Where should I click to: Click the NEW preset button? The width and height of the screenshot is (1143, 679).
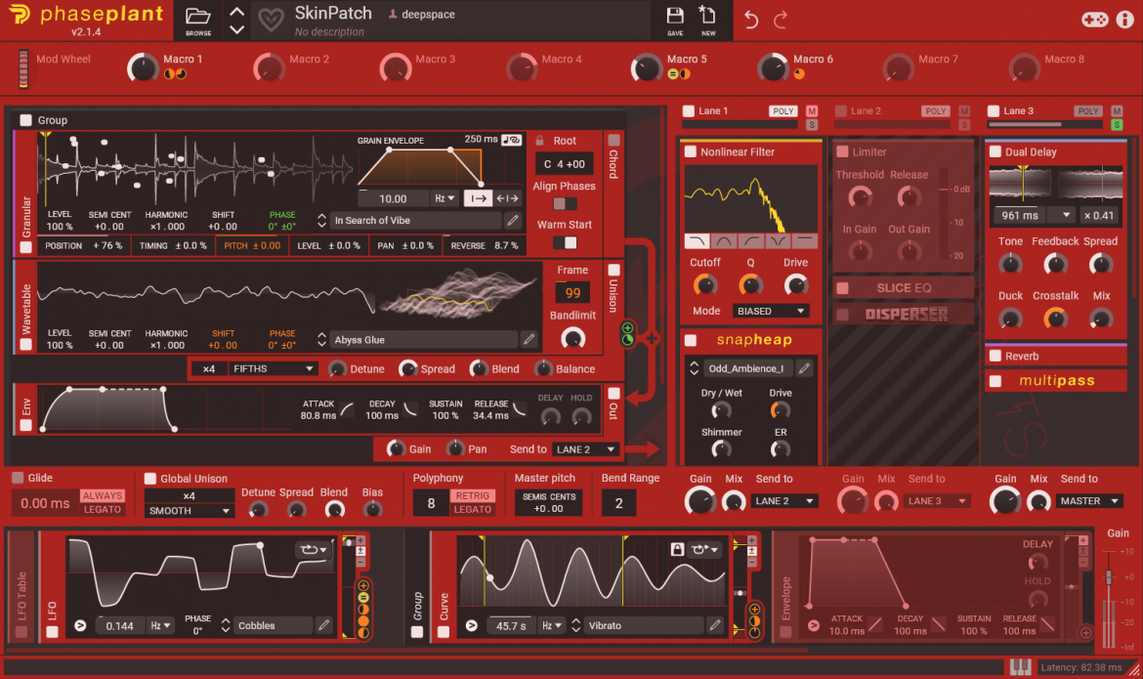707,21
